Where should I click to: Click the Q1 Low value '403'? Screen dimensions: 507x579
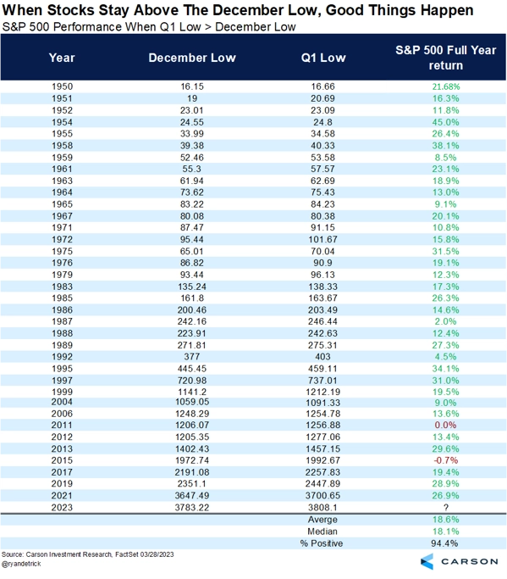(322, 356)
